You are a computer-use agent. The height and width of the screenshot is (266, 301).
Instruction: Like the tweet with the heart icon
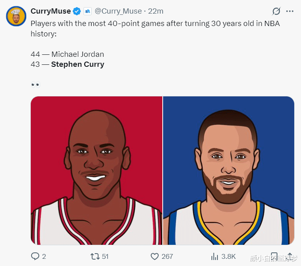point(155,256)
